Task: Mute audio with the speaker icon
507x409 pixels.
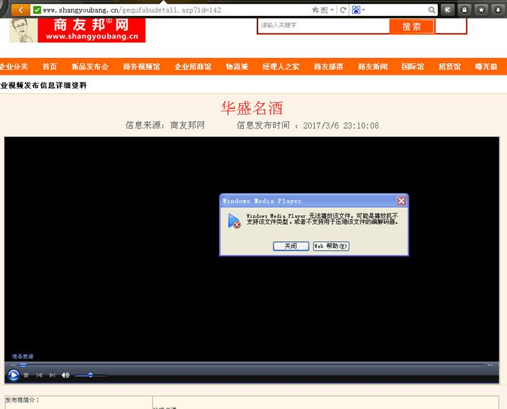Action: tap(65, 375)
